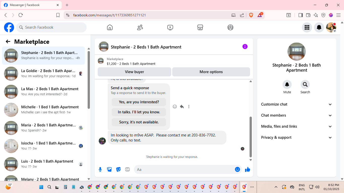Expand the Chat members section

297,115
